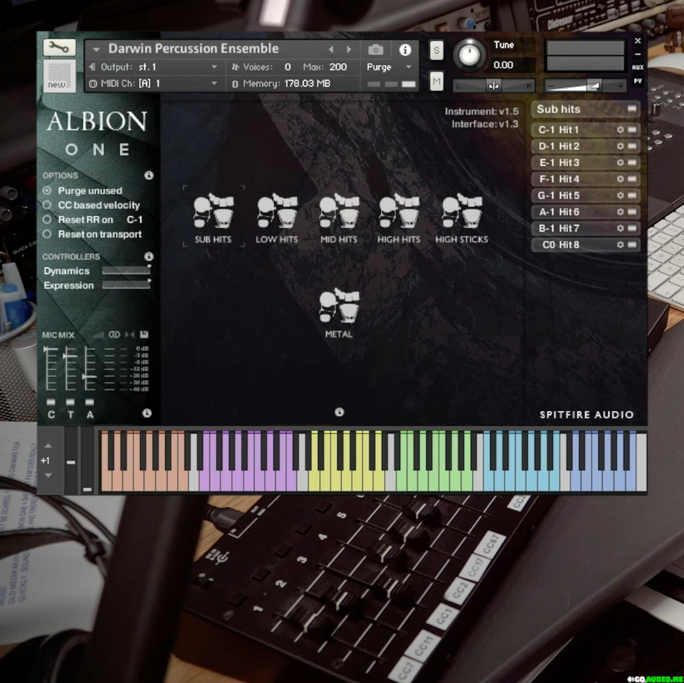
Task: Expand the instrument name dropdown arrow
Action: point(96,50)
